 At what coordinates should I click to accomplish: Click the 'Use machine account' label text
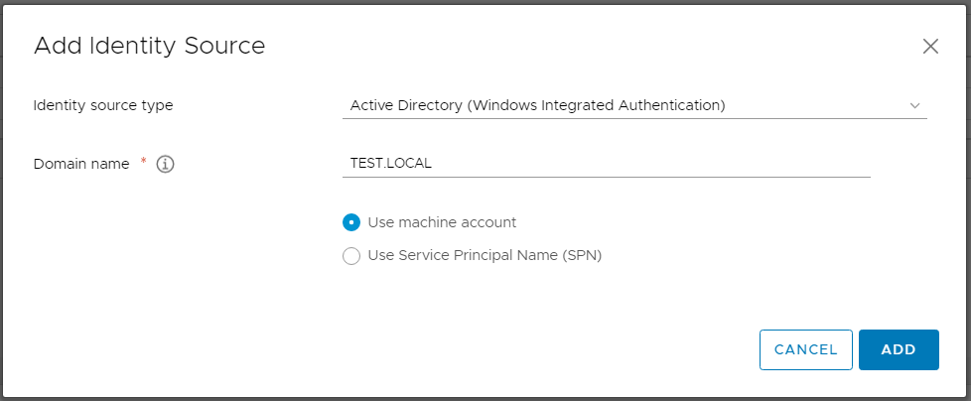coord(442,222)
